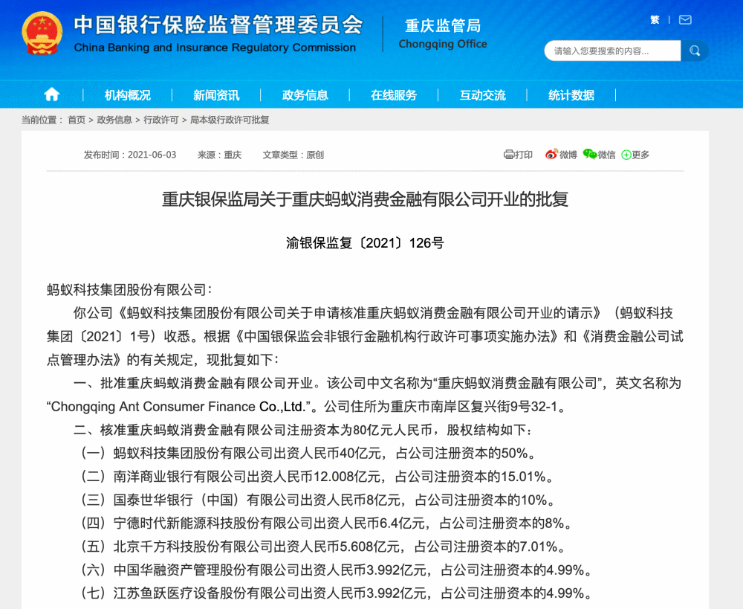Click the printer icon to print
Image resolution: width=743 pixels, height=609 pixels.
pos(509,155)
